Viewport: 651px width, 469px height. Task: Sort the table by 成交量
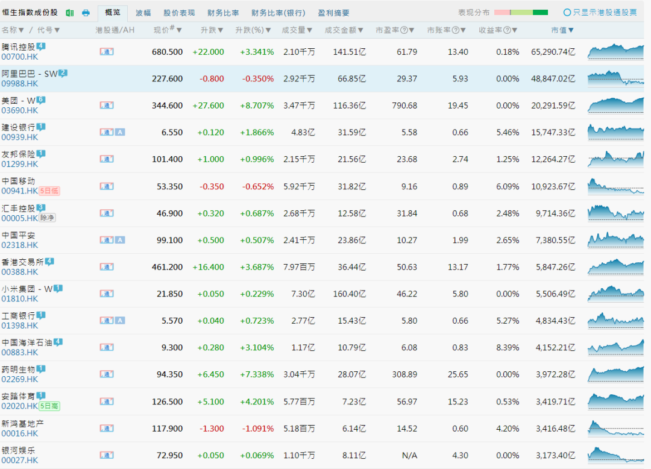click(x=297, y=30)
